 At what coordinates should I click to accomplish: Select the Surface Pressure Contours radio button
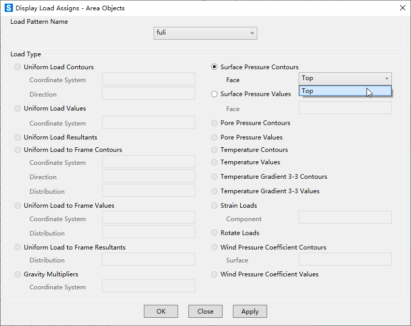coord(214,67)
